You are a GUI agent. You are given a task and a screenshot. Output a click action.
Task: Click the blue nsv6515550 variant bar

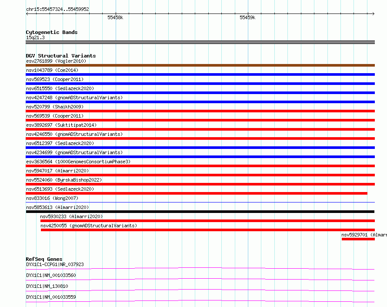point(200,93)
